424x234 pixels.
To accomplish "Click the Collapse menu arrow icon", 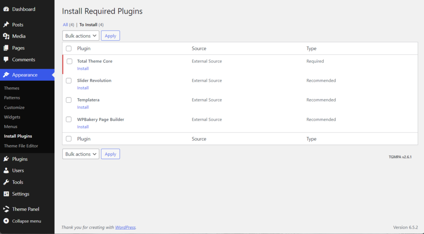I will [x=6, y=221].
